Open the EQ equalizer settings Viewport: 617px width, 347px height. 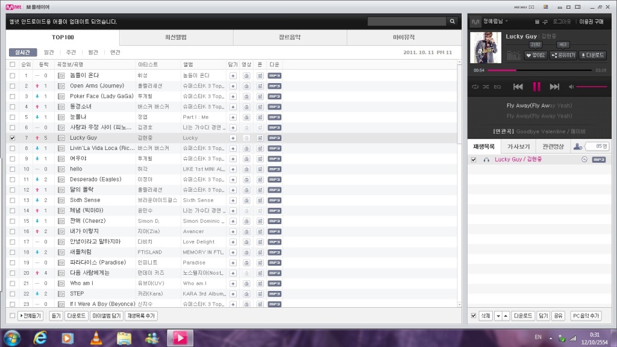click(497, 87)
